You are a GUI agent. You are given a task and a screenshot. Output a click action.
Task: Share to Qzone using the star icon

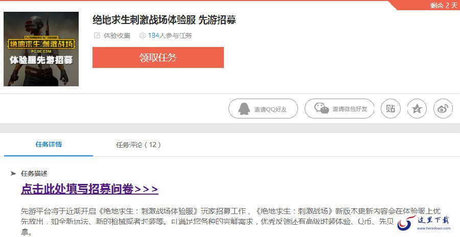(417, 108)
